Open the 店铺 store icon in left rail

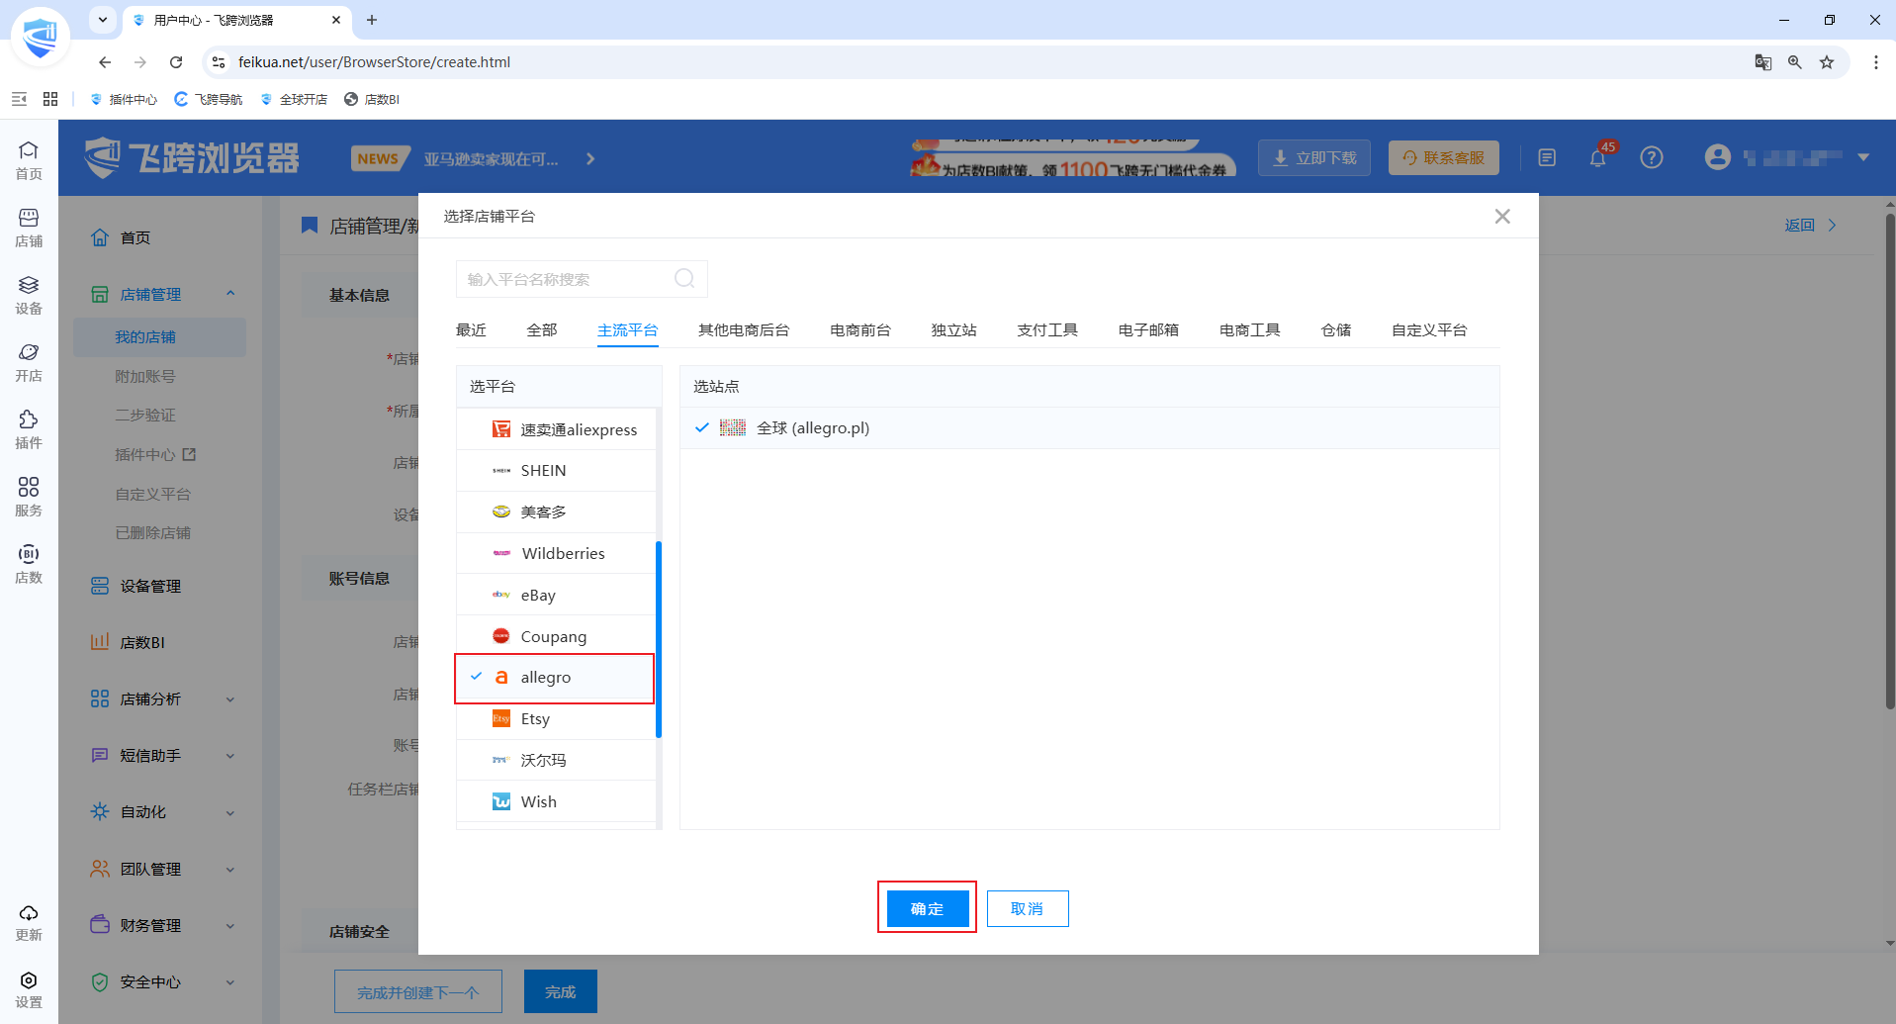[29, 227]
